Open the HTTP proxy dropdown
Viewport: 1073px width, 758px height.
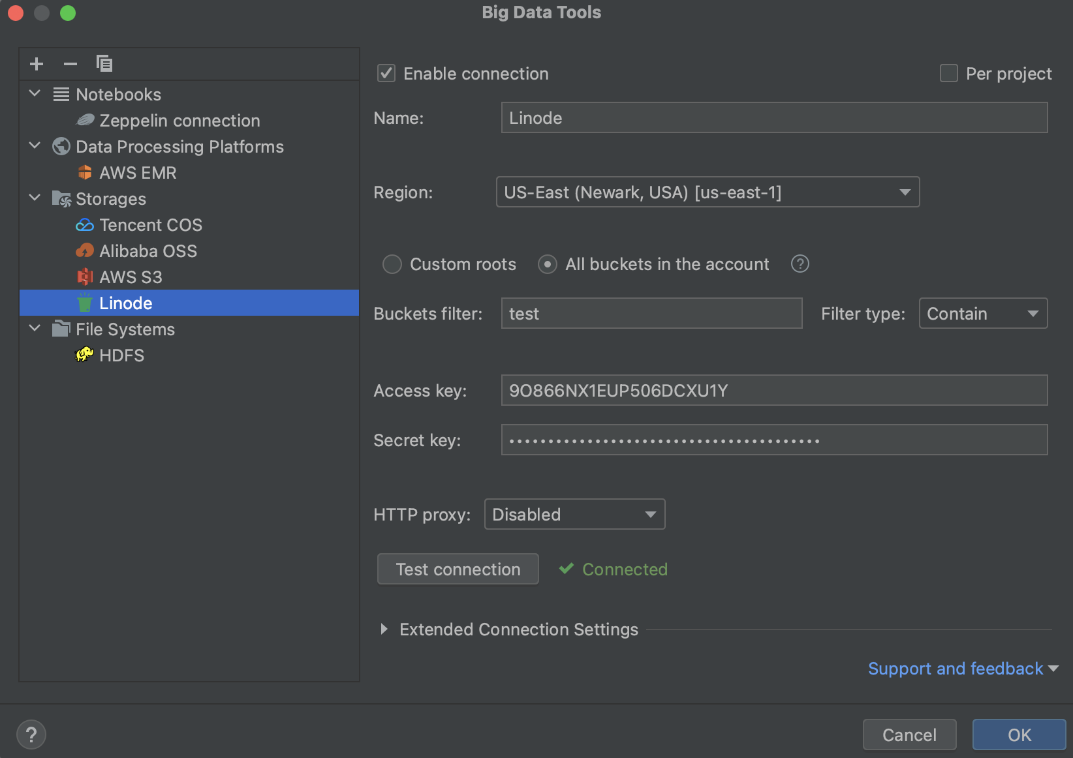pos(649,514)
